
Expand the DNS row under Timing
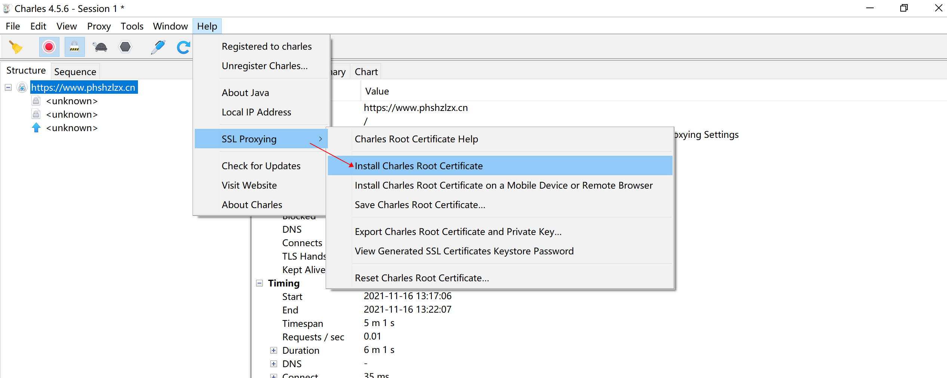274,364
